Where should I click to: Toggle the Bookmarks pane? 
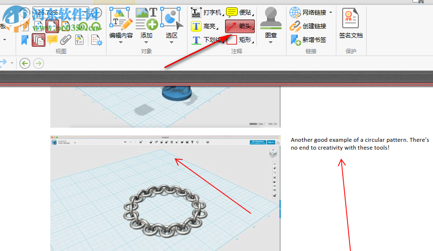(x=25, y=40)
